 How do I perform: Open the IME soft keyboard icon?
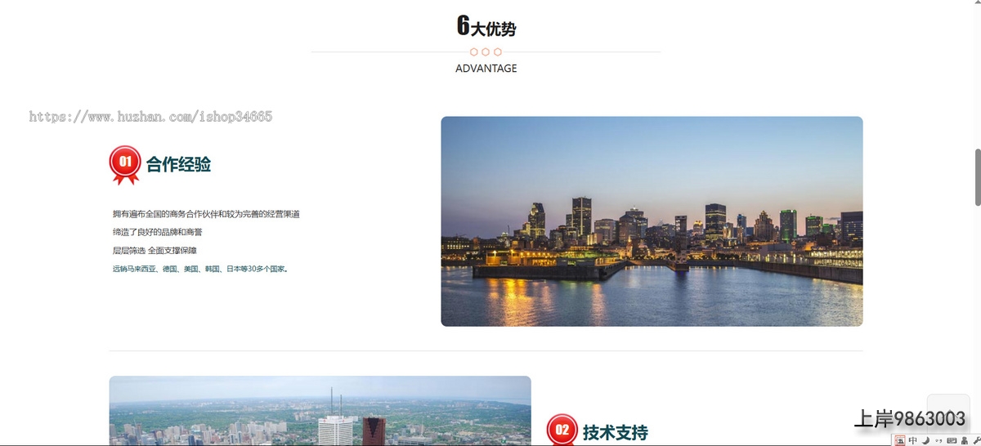951,440
